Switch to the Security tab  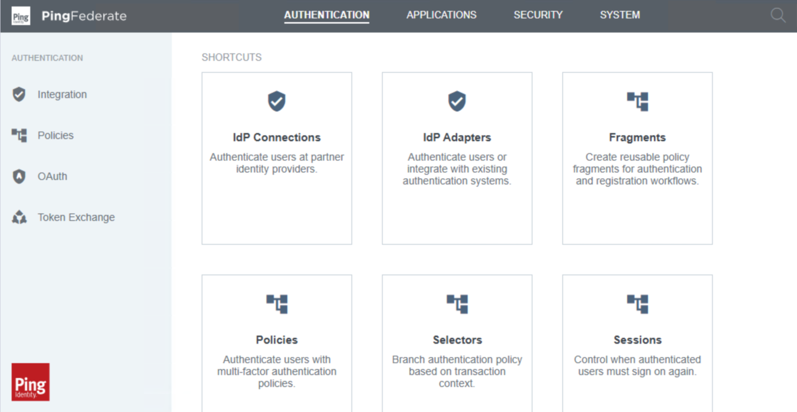pos(538,15)
